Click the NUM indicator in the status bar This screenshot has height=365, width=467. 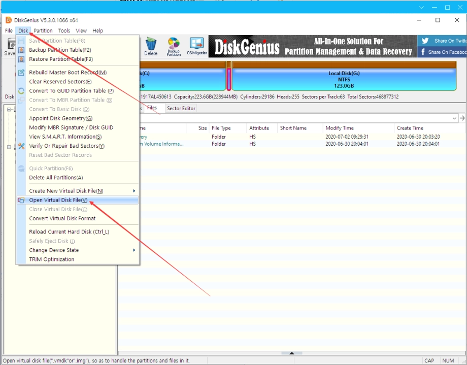point(448,360)
